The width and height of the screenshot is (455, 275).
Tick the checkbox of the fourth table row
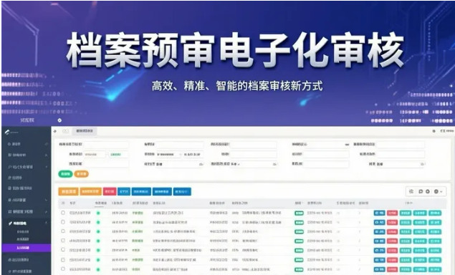click(x=63, y=241)
